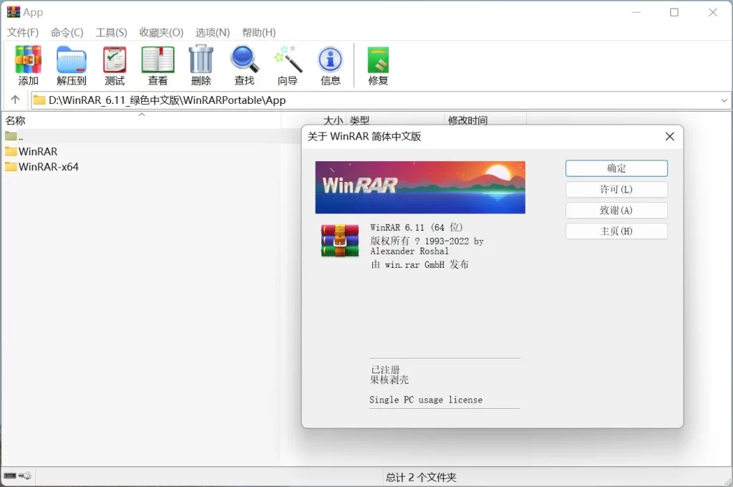733x487 pixels.
Task: Click the 致谢(A) button
Action: (x=616, y=210)
